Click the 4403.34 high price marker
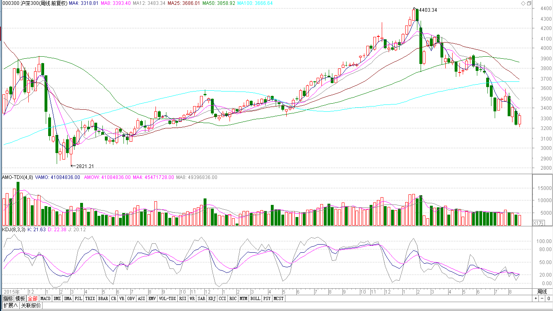The image size is (553, 311). pyautogui.click(x=428, y=10)
